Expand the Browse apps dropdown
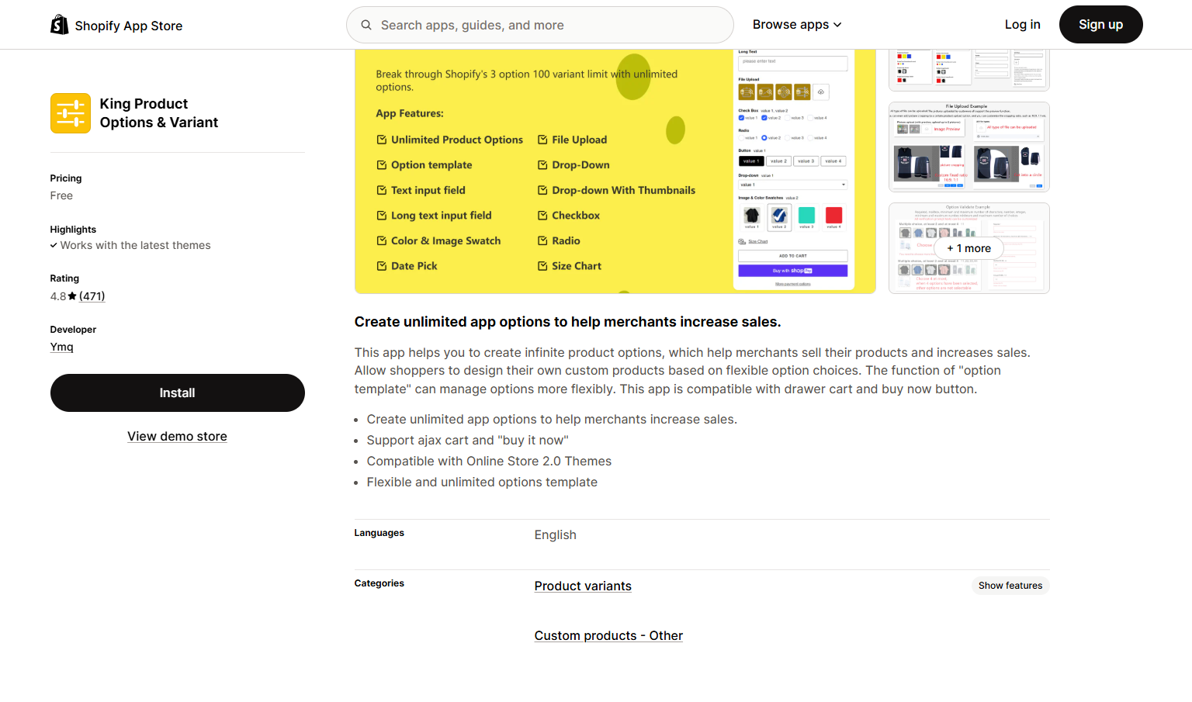The image size is (1192, 702). [797, 25]
